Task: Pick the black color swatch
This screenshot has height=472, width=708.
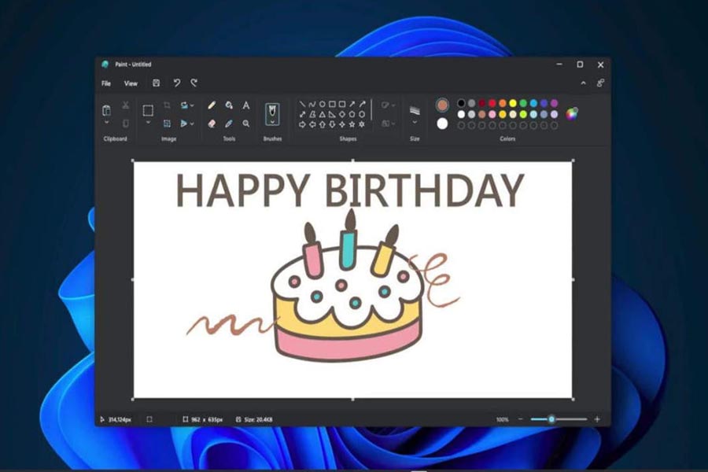Action: tap(461, 103)
